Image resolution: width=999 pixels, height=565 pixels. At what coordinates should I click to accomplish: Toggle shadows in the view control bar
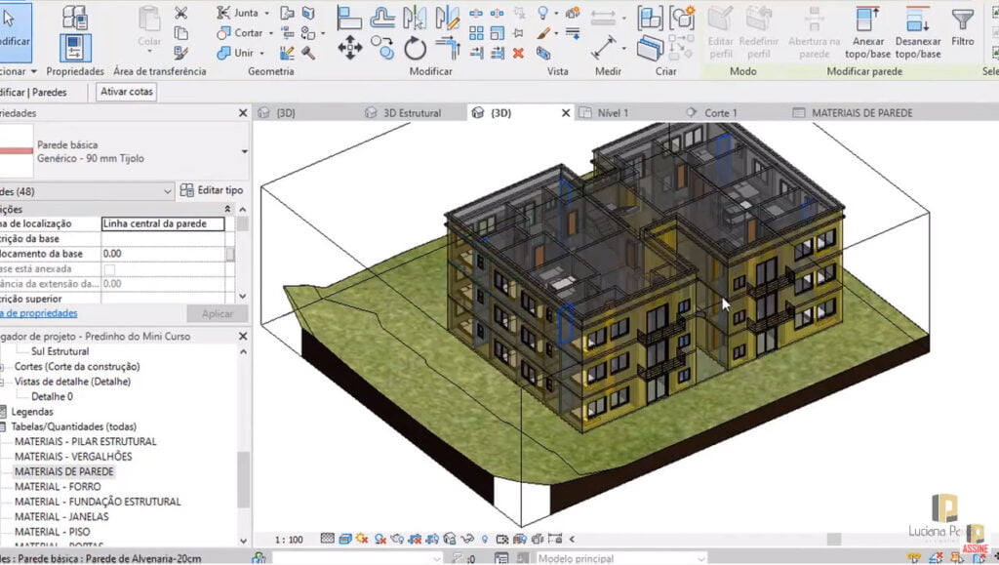(380, 538)
